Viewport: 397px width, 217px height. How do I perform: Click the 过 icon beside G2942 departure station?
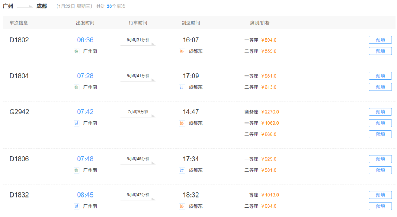[x=76, y=123]
